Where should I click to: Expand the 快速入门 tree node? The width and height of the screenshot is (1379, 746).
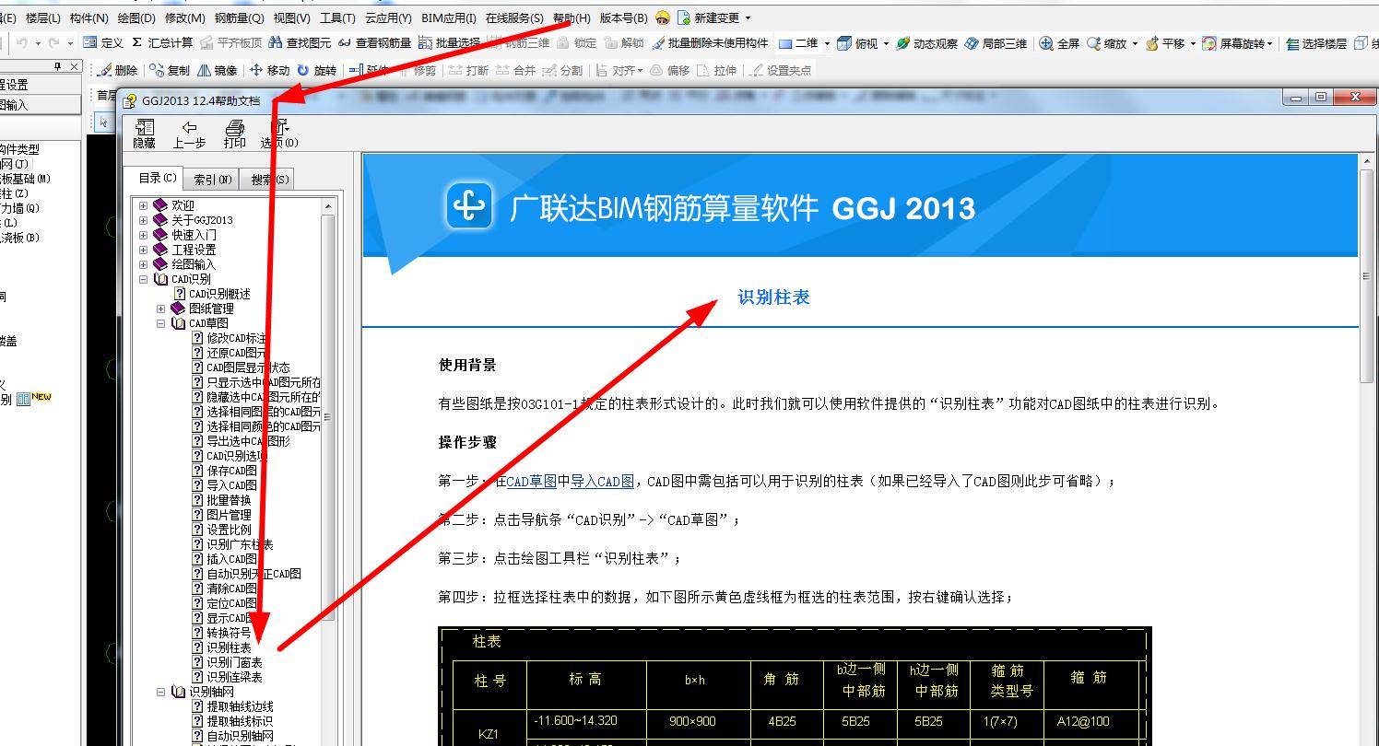point(143,235)
